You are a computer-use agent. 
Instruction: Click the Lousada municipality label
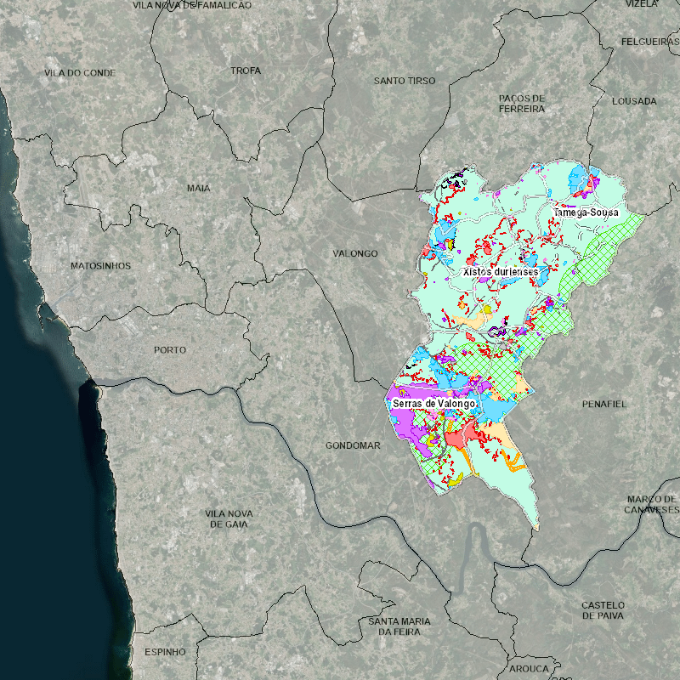634,101
